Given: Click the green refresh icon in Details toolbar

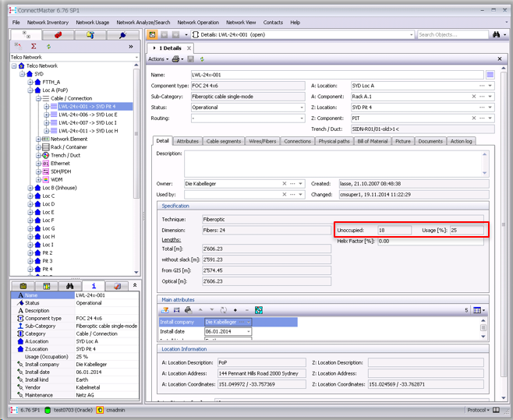Looking at the screenshot, I should pyautogui.click(x=202, y=59).
